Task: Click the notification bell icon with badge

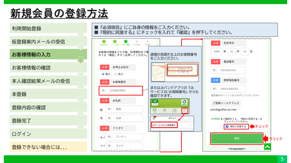Action: pyautogui.click(x=154, y=118)
